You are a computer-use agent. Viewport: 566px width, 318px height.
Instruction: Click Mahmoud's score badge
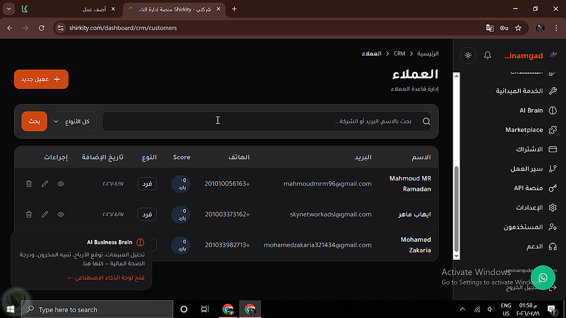[181, 184]
